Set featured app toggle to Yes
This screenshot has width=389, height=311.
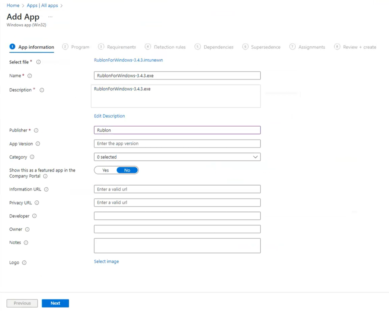pyautogui.click(x=105, y=170)
